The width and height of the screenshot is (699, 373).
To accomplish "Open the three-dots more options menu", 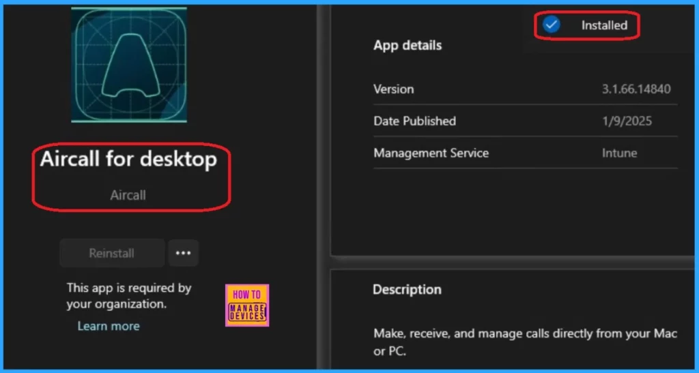I will (x=183, y=253).
